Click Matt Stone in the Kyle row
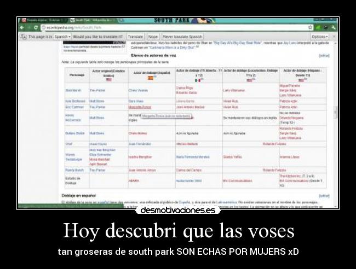This screenshot has height=269, width=356. pyautogui.click(x=96, y=101)
